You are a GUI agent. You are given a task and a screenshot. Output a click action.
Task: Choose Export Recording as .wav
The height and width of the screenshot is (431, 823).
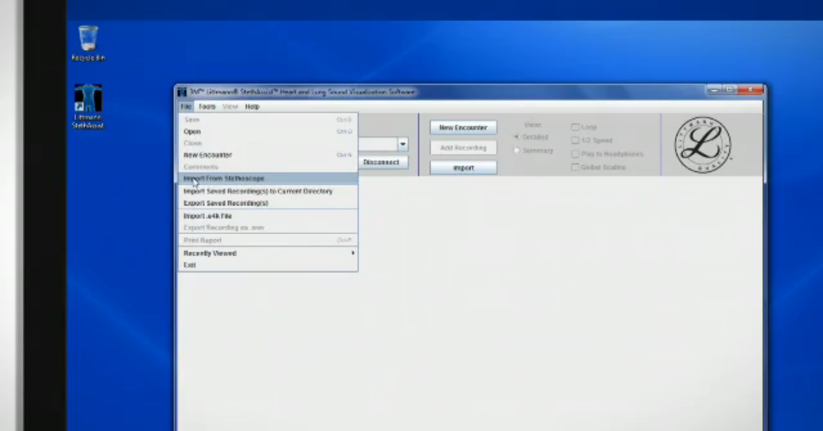pos(268,227)
